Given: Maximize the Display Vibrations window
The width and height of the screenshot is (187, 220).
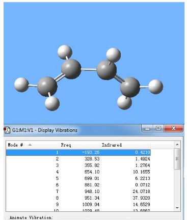Looking at the screenshot, I should coord(158,128).
